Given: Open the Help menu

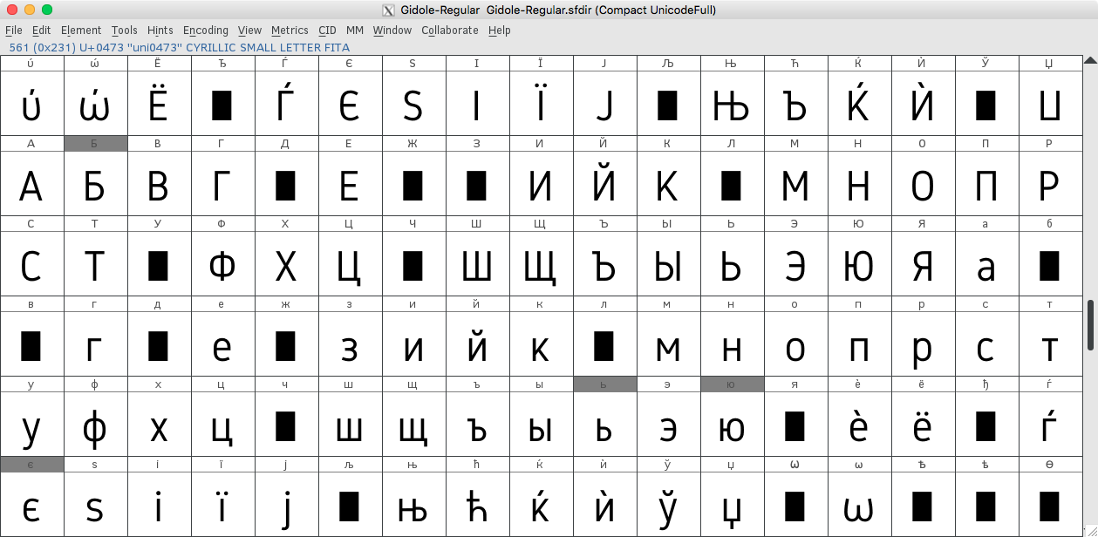Looking at the screenshot, I should click(x=500, y=30).
